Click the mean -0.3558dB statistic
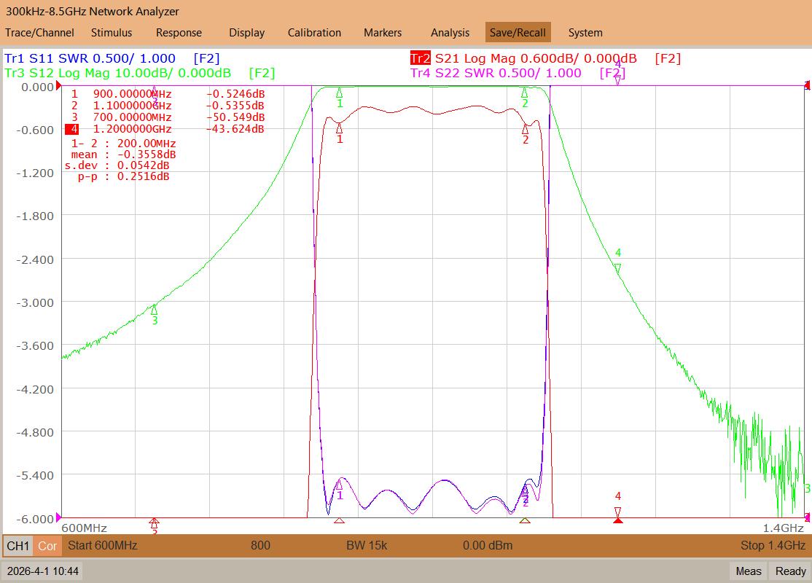The width and height of the screenshot is (812, 583). [x=123, y=154]
